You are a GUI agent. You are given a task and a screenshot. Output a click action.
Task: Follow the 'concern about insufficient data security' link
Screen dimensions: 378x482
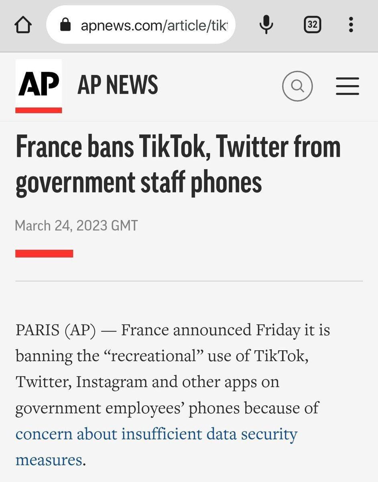coord(156,434)
